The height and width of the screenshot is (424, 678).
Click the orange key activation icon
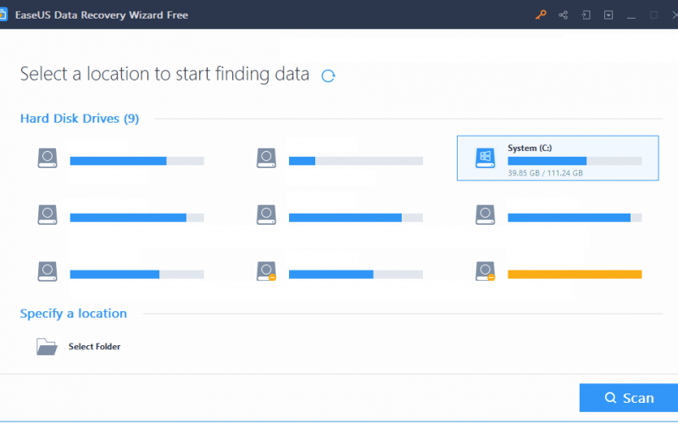click(541, 14)
